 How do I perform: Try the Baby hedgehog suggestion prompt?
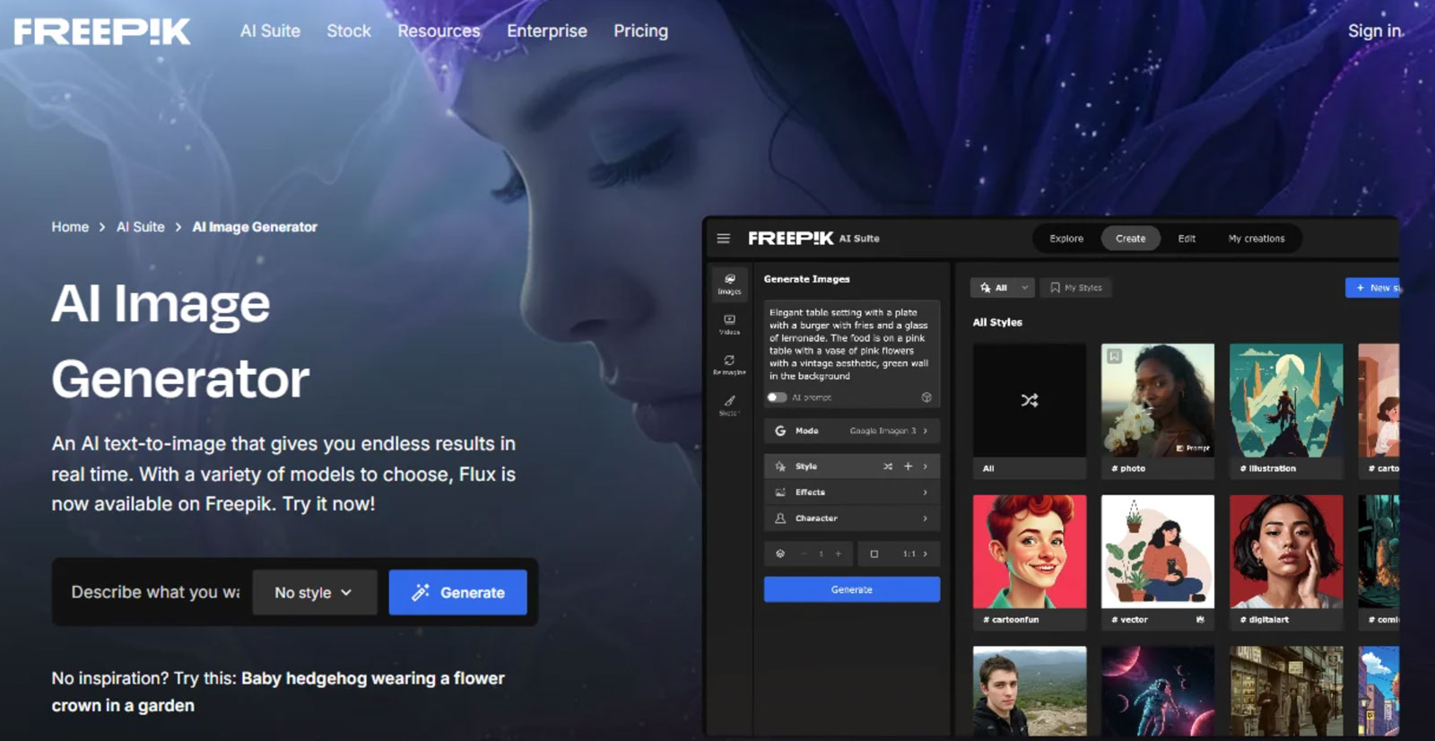click(x=278, y=692)
